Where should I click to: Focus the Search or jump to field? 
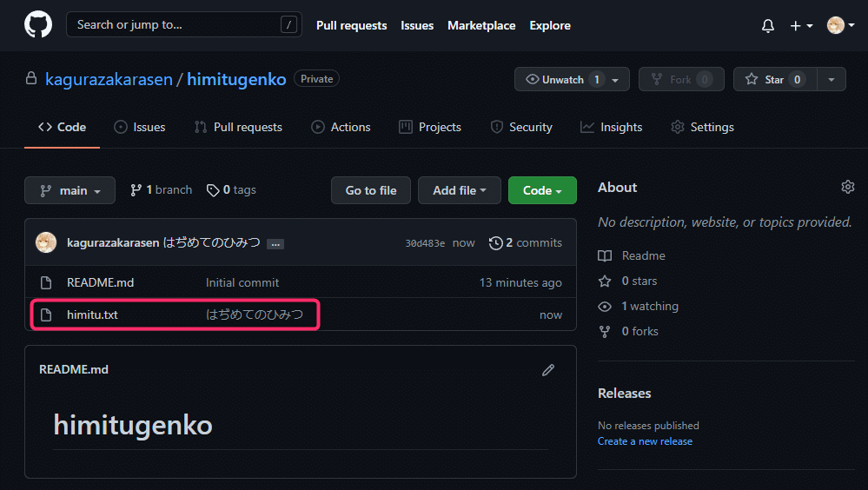click(184, 24)
